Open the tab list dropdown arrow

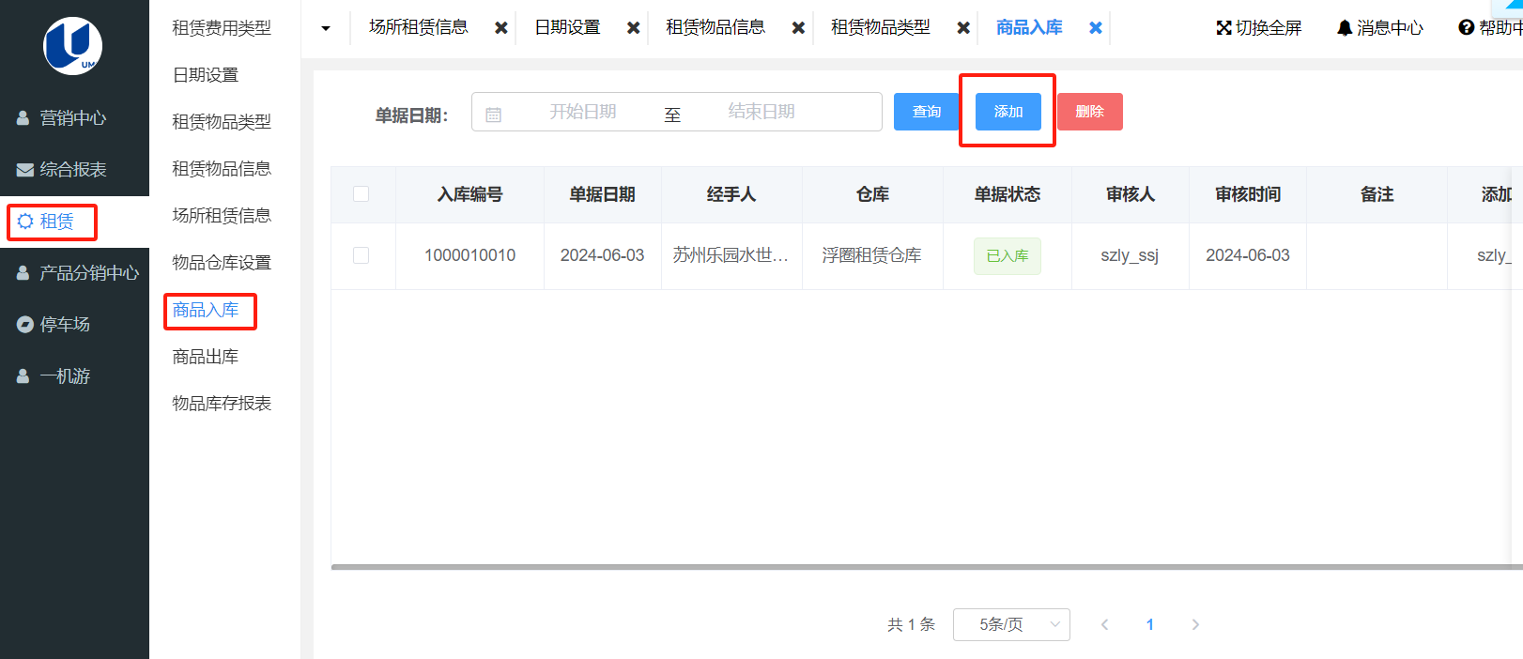point(326,28)
